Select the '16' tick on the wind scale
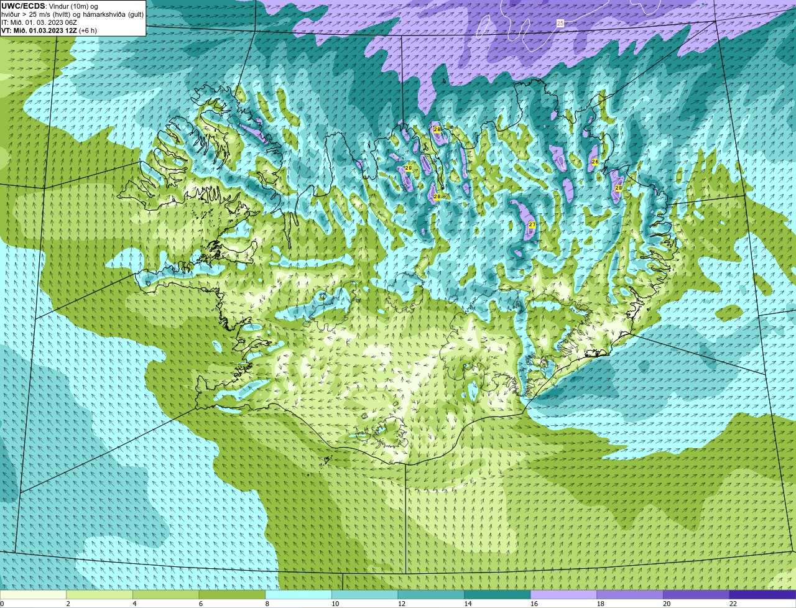This screenshot has height=608, width=796. pos(534,604)
